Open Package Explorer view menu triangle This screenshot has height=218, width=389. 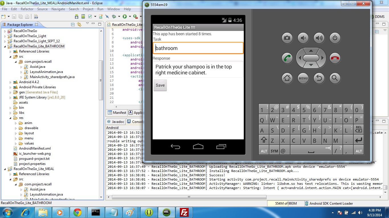[x=87, y=24]
